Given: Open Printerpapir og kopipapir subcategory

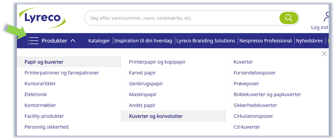Looking at the screenshot, I should (157, 62).
